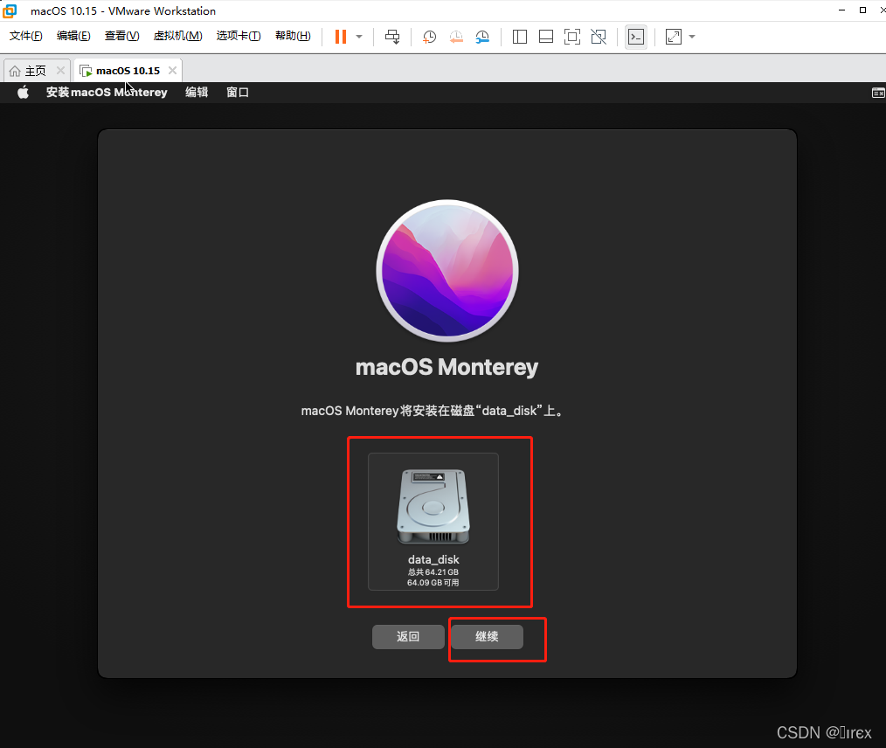Close the macOS 10.15 tab
Image resolution: width=886 pixels, height=748 pixels.
tap(172, 71)
